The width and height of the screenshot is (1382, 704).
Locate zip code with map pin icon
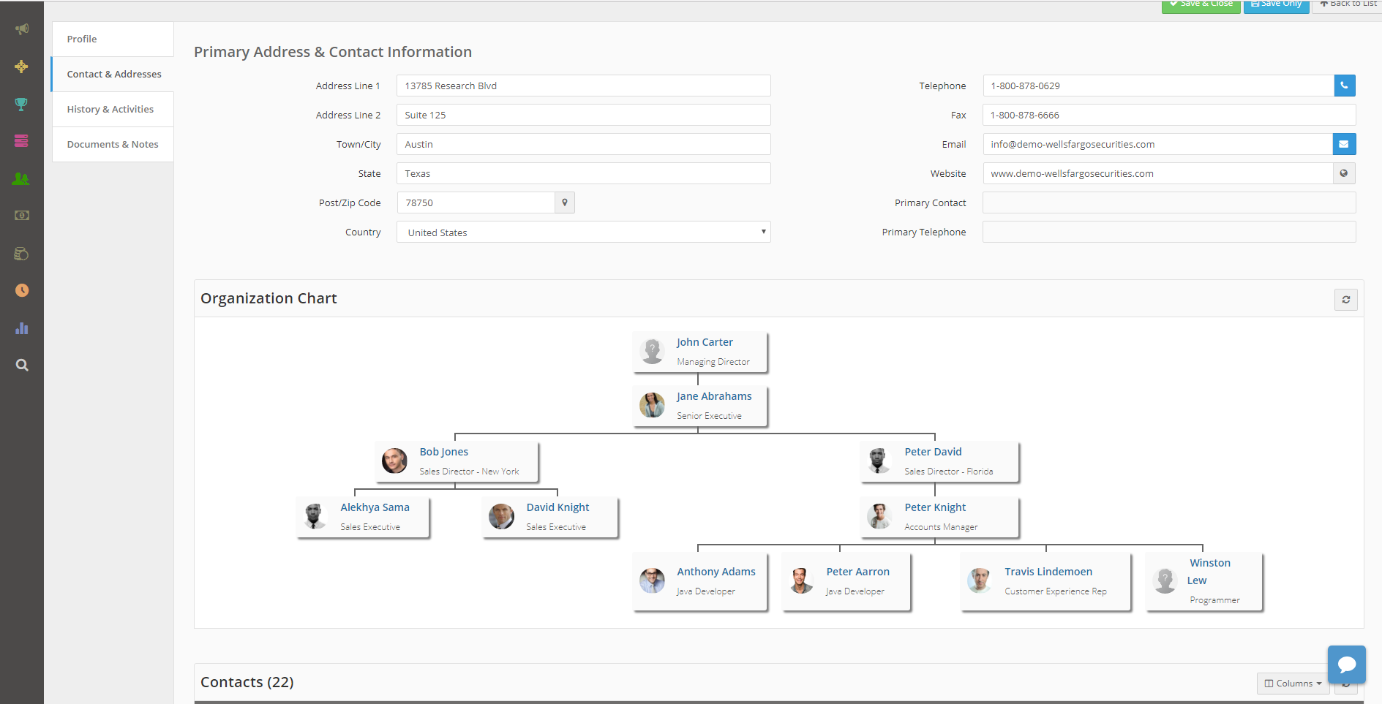565,203
